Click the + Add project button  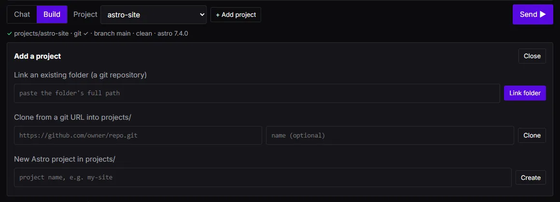point(236,14)
